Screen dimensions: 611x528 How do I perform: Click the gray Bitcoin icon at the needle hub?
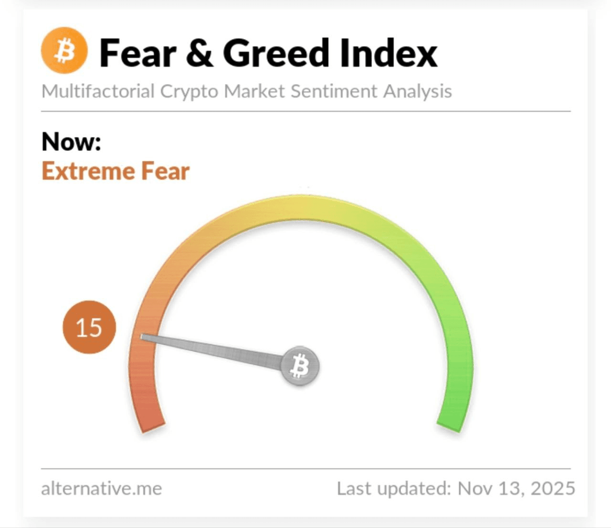[300, 366]
